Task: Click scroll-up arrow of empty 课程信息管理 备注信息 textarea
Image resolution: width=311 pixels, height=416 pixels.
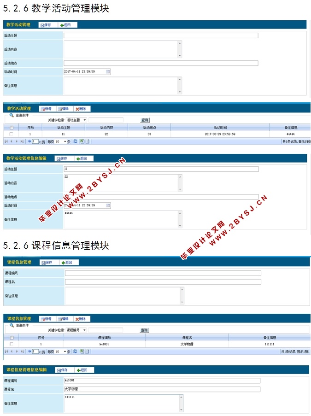Action: pos(182,290)
